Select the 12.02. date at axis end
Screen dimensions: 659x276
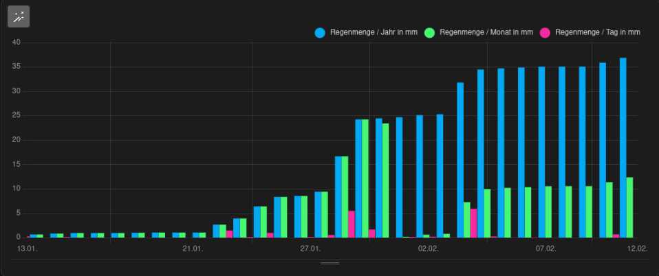pos(637,249)
